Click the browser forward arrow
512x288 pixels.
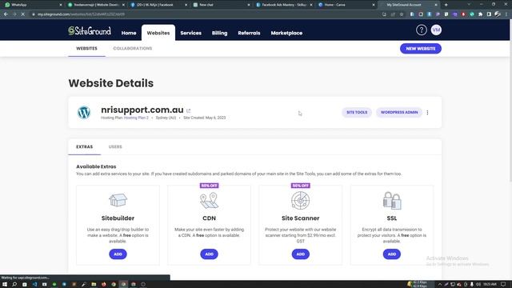[14, 14]
